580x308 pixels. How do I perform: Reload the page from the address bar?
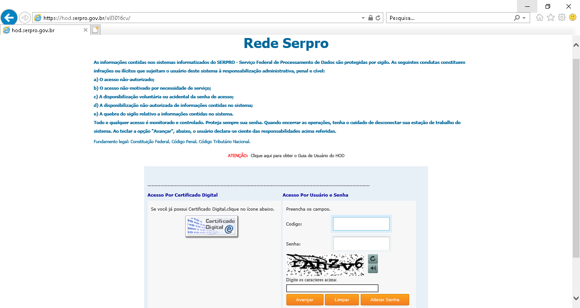[378, 18]
